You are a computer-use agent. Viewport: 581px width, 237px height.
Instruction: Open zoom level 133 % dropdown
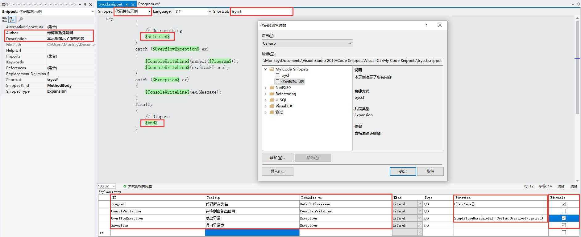[x=114, y=186]
